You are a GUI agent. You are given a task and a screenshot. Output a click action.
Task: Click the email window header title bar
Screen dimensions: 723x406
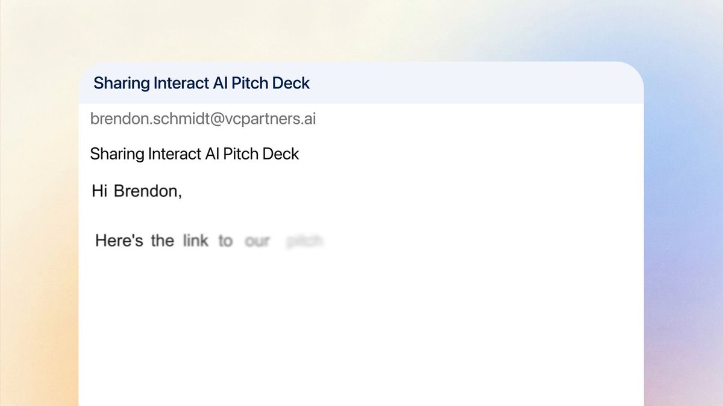pos(361,82)
